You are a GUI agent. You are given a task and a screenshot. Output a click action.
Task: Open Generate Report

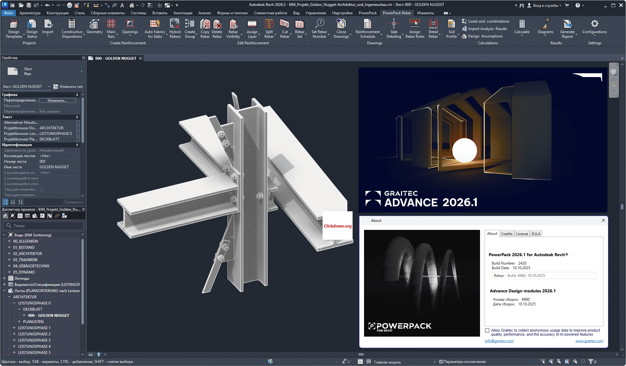[567, 28]
